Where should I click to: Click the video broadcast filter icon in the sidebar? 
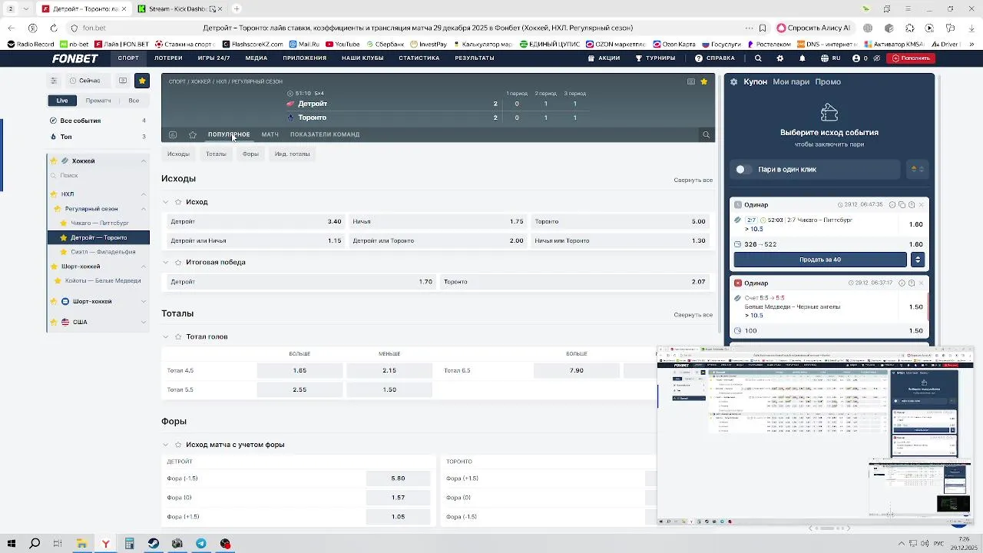(x=123, y=80)
